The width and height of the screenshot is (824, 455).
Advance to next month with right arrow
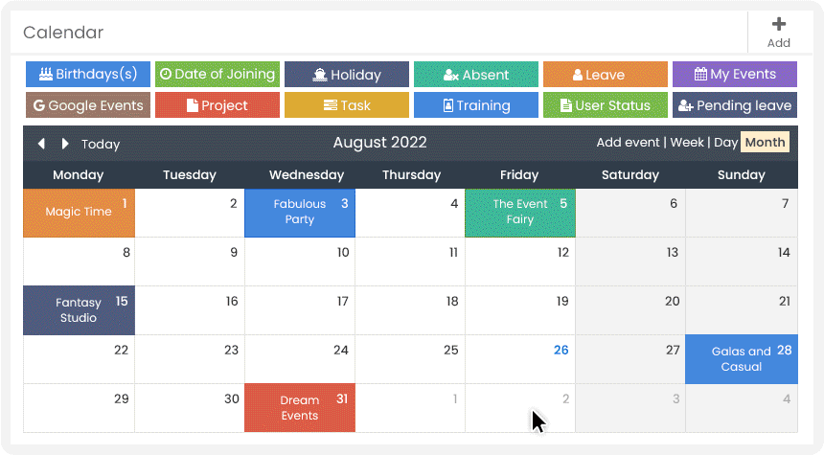(64, 144)
